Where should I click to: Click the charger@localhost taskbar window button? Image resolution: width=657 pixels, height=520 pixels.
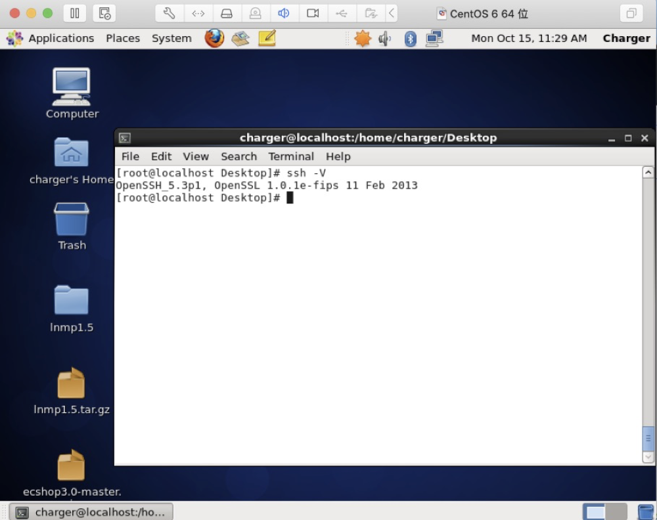tap(92, 512)
